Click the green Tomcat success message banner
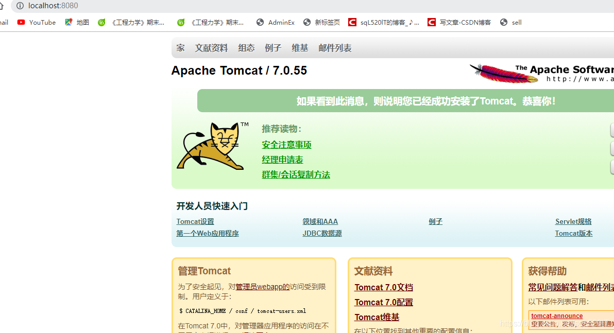 pyautogui.click(x=406, y=101)
